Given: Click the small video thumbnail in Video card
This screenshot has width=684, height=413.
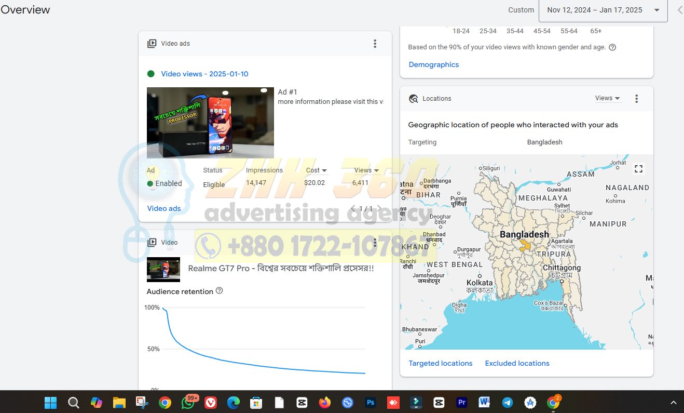Looking at the screenshot, I should 163,269.
